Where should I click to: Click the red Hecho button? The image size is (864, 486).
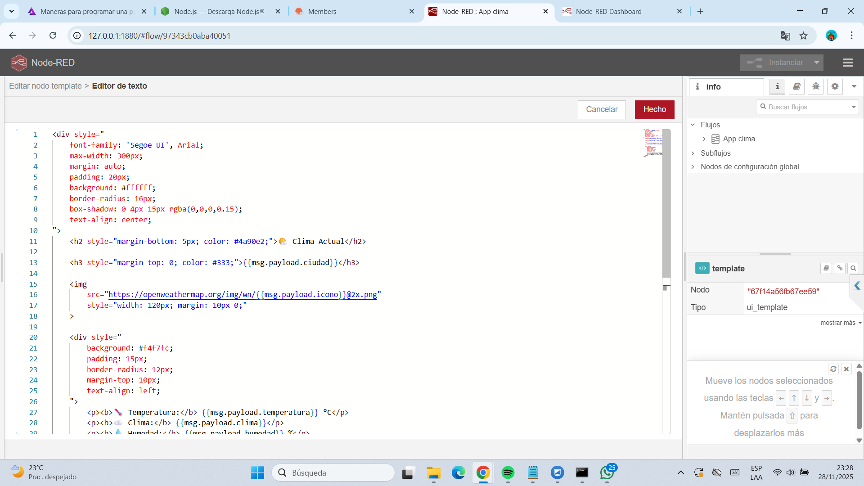[654, 110]
